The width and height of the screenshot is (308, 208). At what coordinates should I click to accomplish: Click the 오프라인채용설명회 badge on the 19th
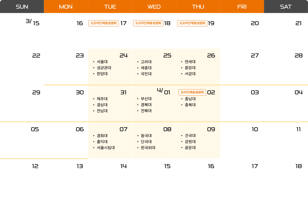pos(192,23)
